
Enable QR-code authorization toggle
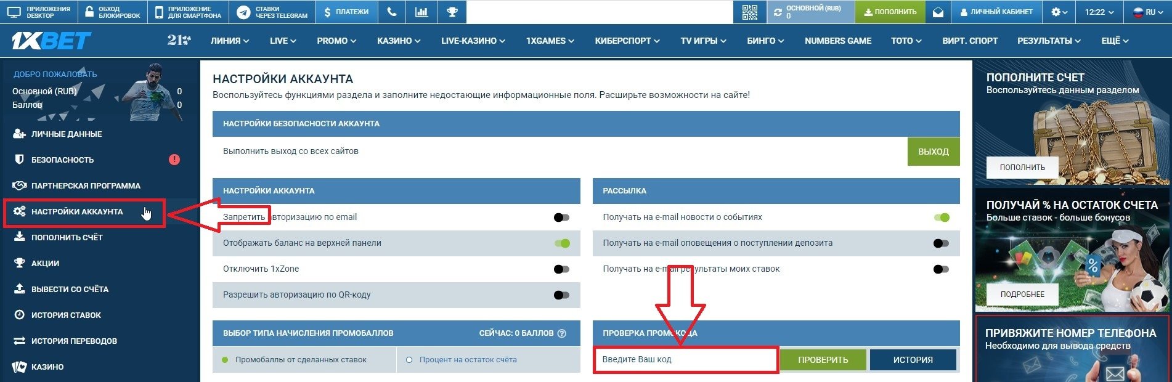tap(561, 295)
